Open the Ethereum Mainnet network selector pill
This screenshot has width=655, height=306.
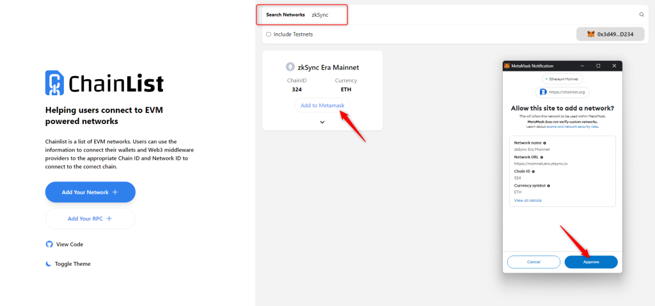562,79
